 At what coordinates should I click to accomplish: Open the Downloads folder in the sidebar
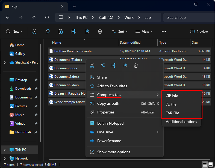[x=23, y=89]
